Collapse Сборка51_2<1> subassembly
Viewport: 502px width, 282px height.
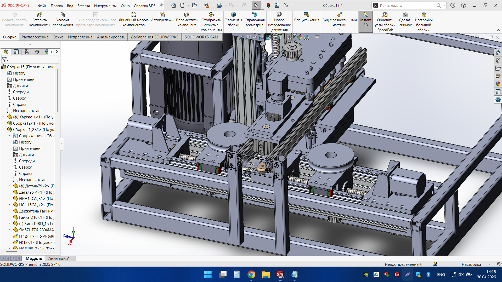(x=3, y=130)
